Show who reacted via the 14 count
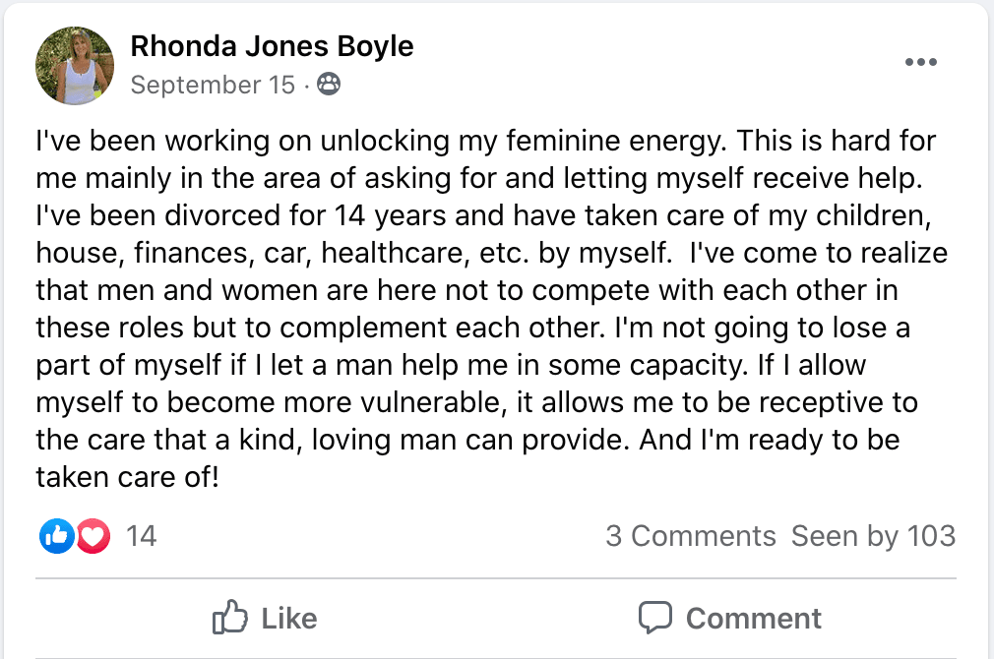The height and width of the screenshot is (659, 994). click(x=142, y=536)
